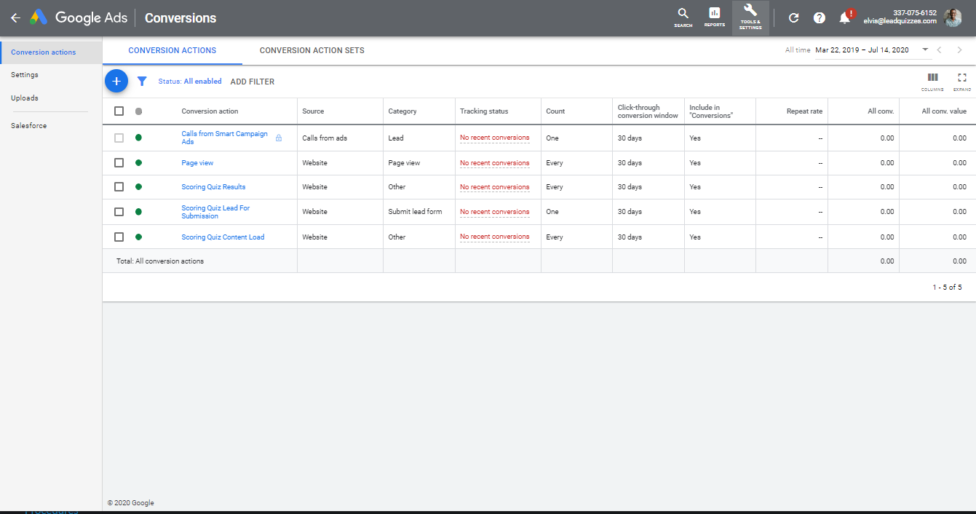Click ADD FILTER
The width and height of the screenshot is (976, 514).
[253, 82]
